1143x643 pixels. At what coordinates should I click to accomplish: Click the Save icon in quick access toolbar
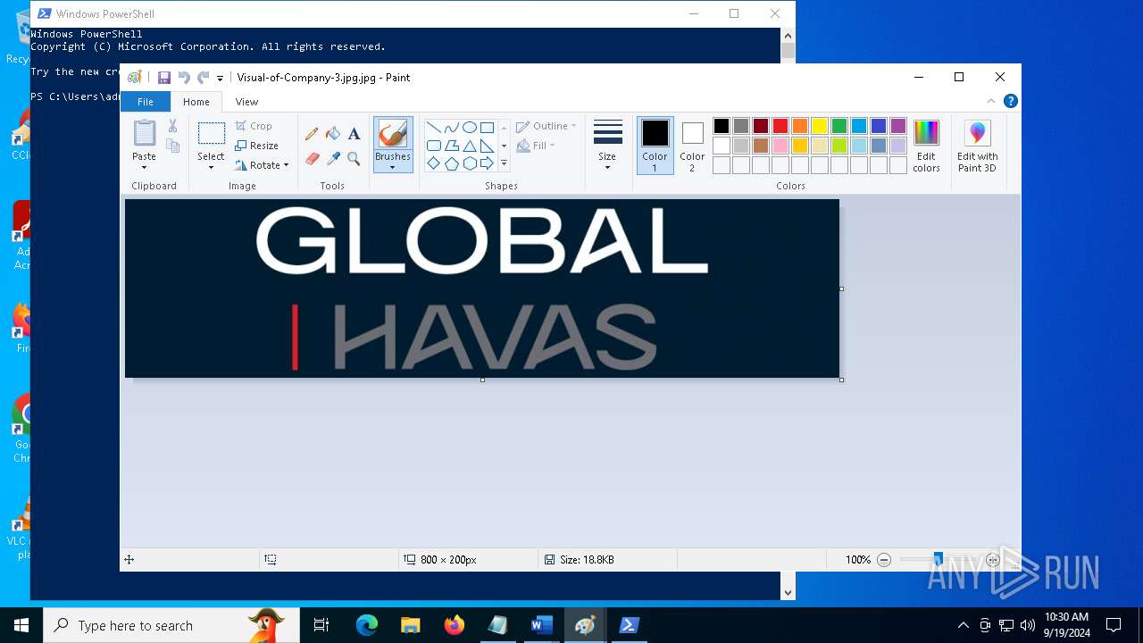164,78
